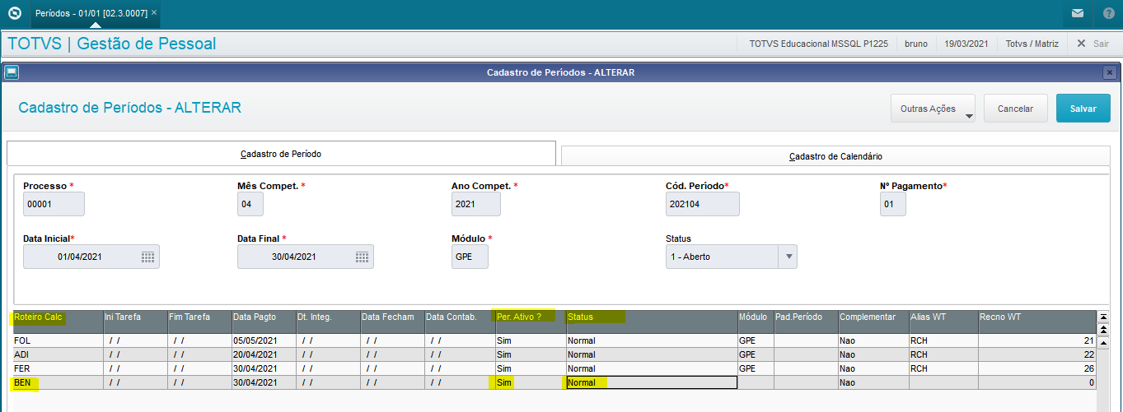The image size is (1123, 412).
Task: Open the help question mark icon
Action: point(1107,13)
